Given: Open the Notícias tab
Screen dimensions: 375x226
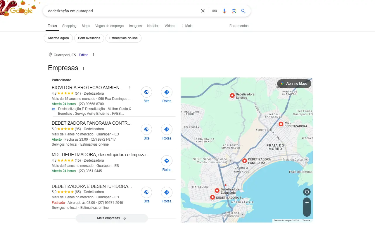Looking at the screenshot, I should [x=153, y=26].
